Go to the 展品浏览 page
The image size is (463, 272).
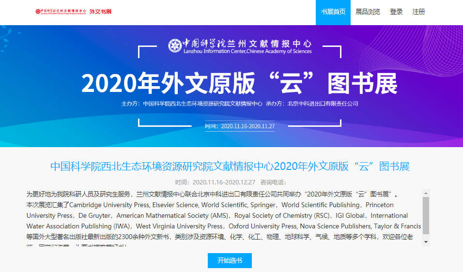click(x=368, y=12)
